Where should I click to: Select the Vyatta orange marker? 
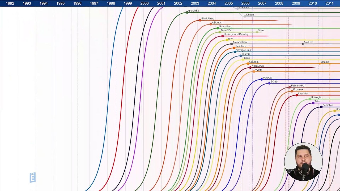(254, 72)
